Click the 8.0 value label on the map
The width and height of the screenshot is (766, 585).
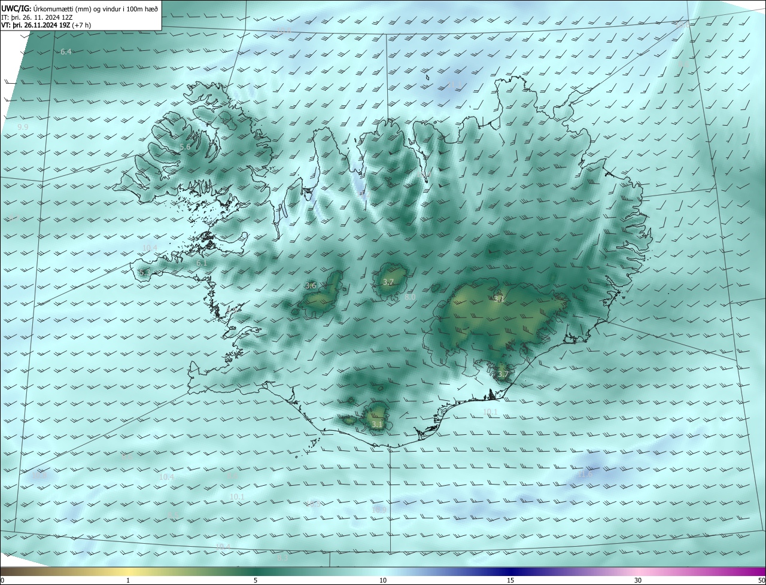tap(410, 297)
